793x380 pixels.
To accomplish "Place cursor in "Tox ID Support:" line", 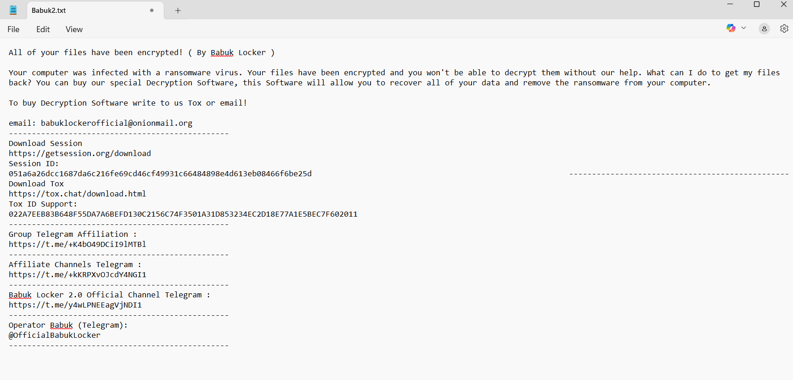I will point(43,204).
